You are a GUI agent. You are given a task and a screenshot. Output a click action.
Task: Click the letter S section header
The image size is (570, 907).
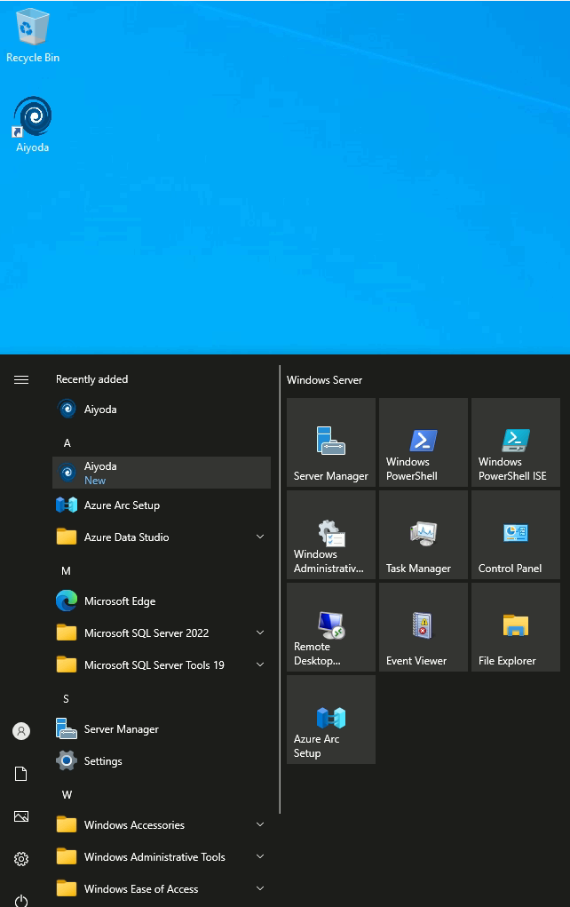[66, 699]
